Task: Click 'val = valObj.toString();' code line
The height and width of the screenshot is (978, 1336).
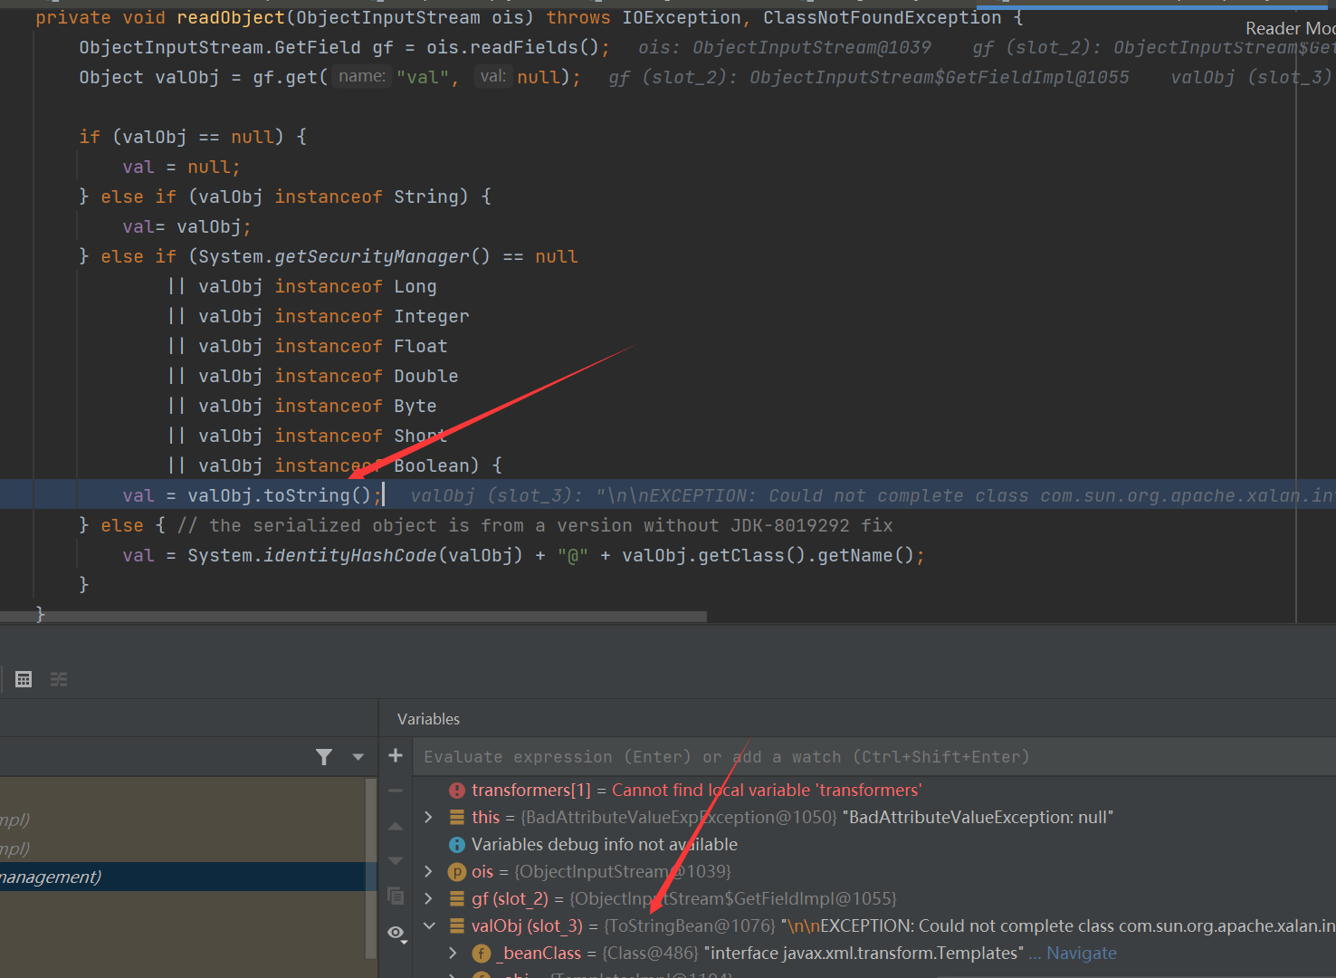Action: point(253,495)
